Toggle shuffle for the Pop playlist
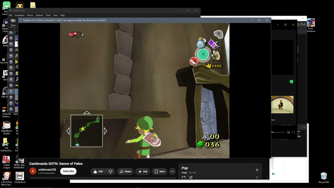The image size is (334, 188). tap(190, 178)
